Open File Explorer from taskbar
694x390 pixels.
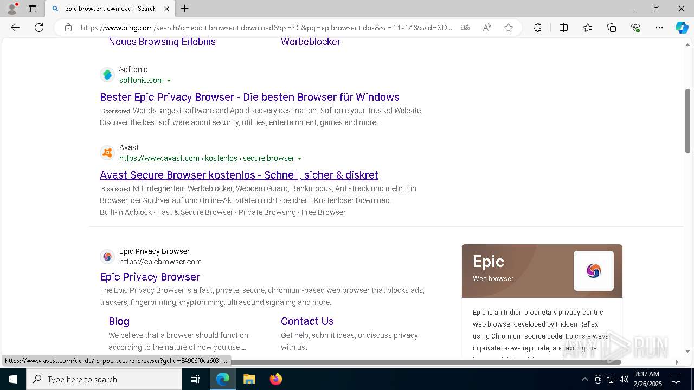tap(249, 379)
